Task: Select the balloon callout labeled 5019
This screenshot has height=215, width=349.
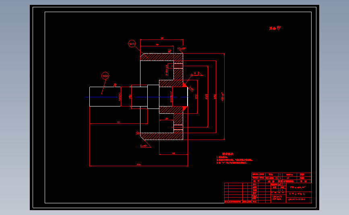Action: (x=132, y=44)
